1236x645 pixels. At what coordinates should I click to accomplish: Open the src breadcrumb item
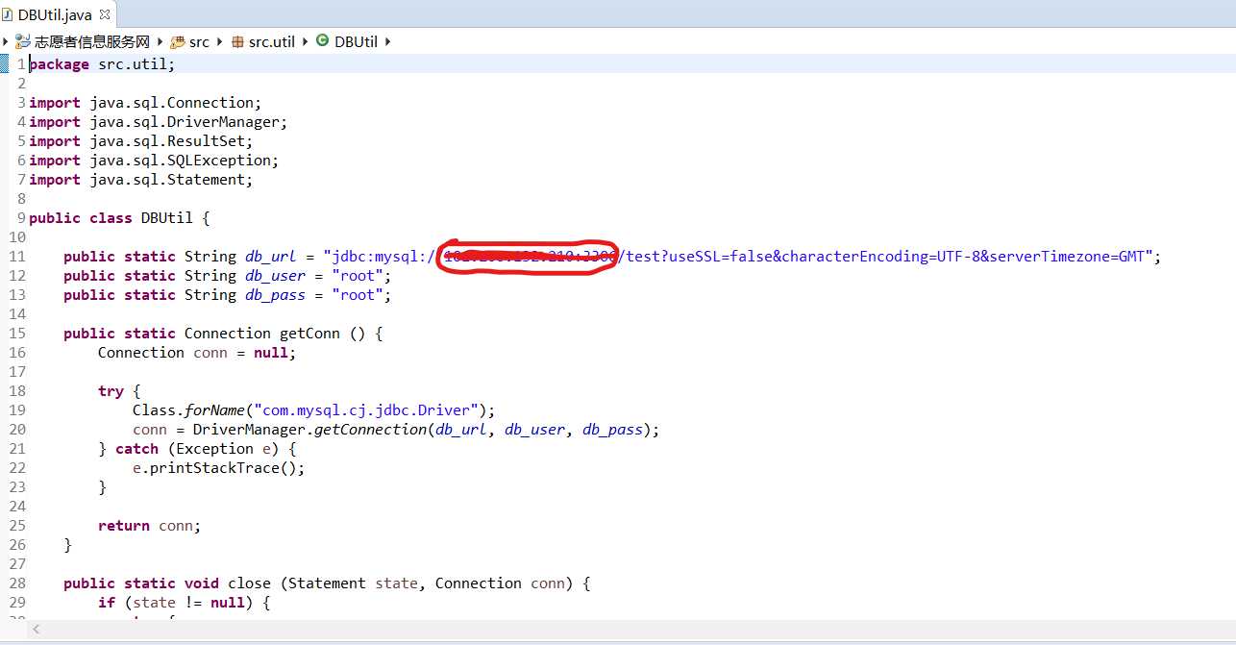[x=199, y=41]
